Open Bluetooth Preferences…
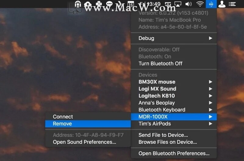Screen dimensions: 244x161 point(174,153)
